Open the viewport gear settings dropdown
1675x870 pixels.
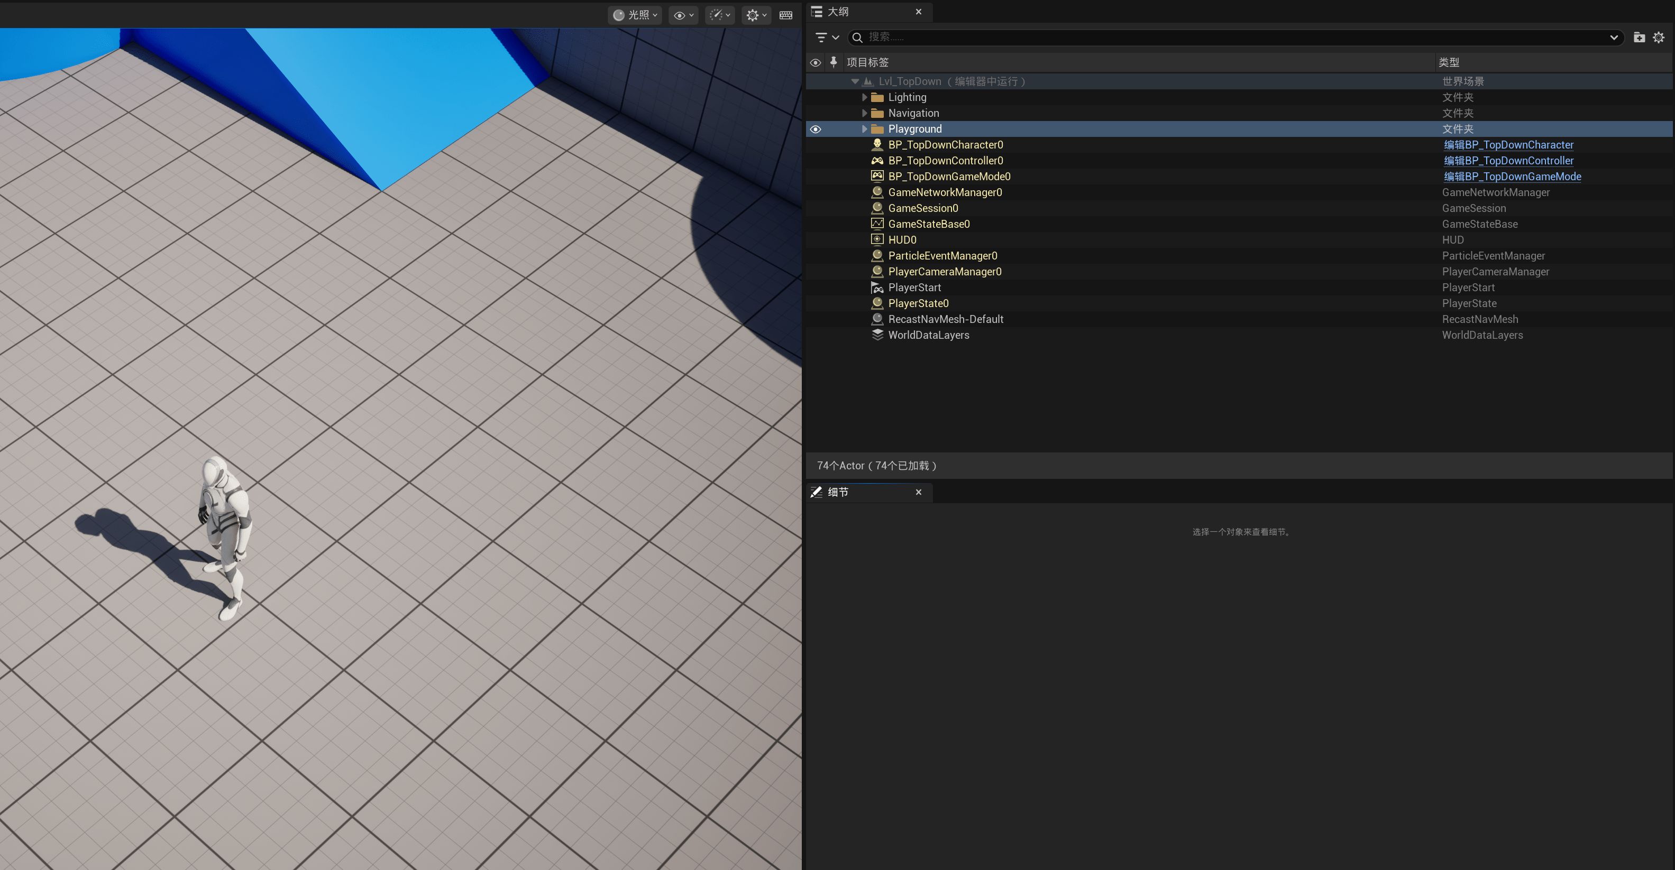point(756,15)
